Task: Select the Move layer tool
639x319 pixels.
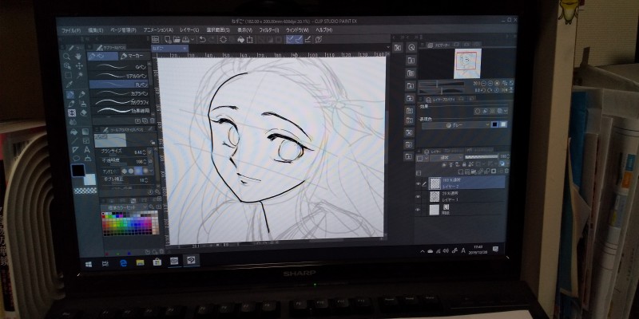Action: click(x=79, y=66)
